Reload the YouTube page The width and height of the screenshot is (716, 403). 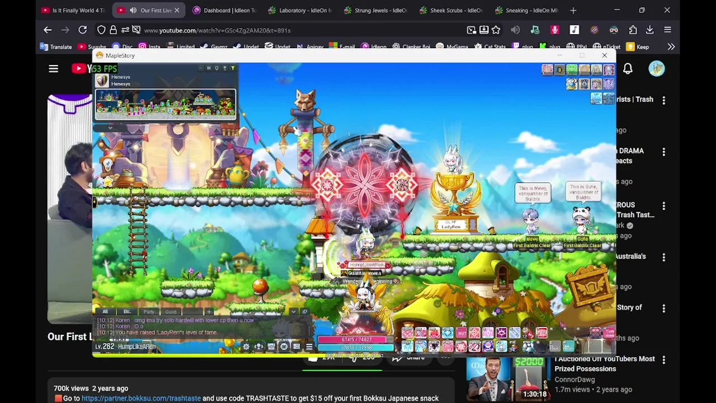pos(82,30)
